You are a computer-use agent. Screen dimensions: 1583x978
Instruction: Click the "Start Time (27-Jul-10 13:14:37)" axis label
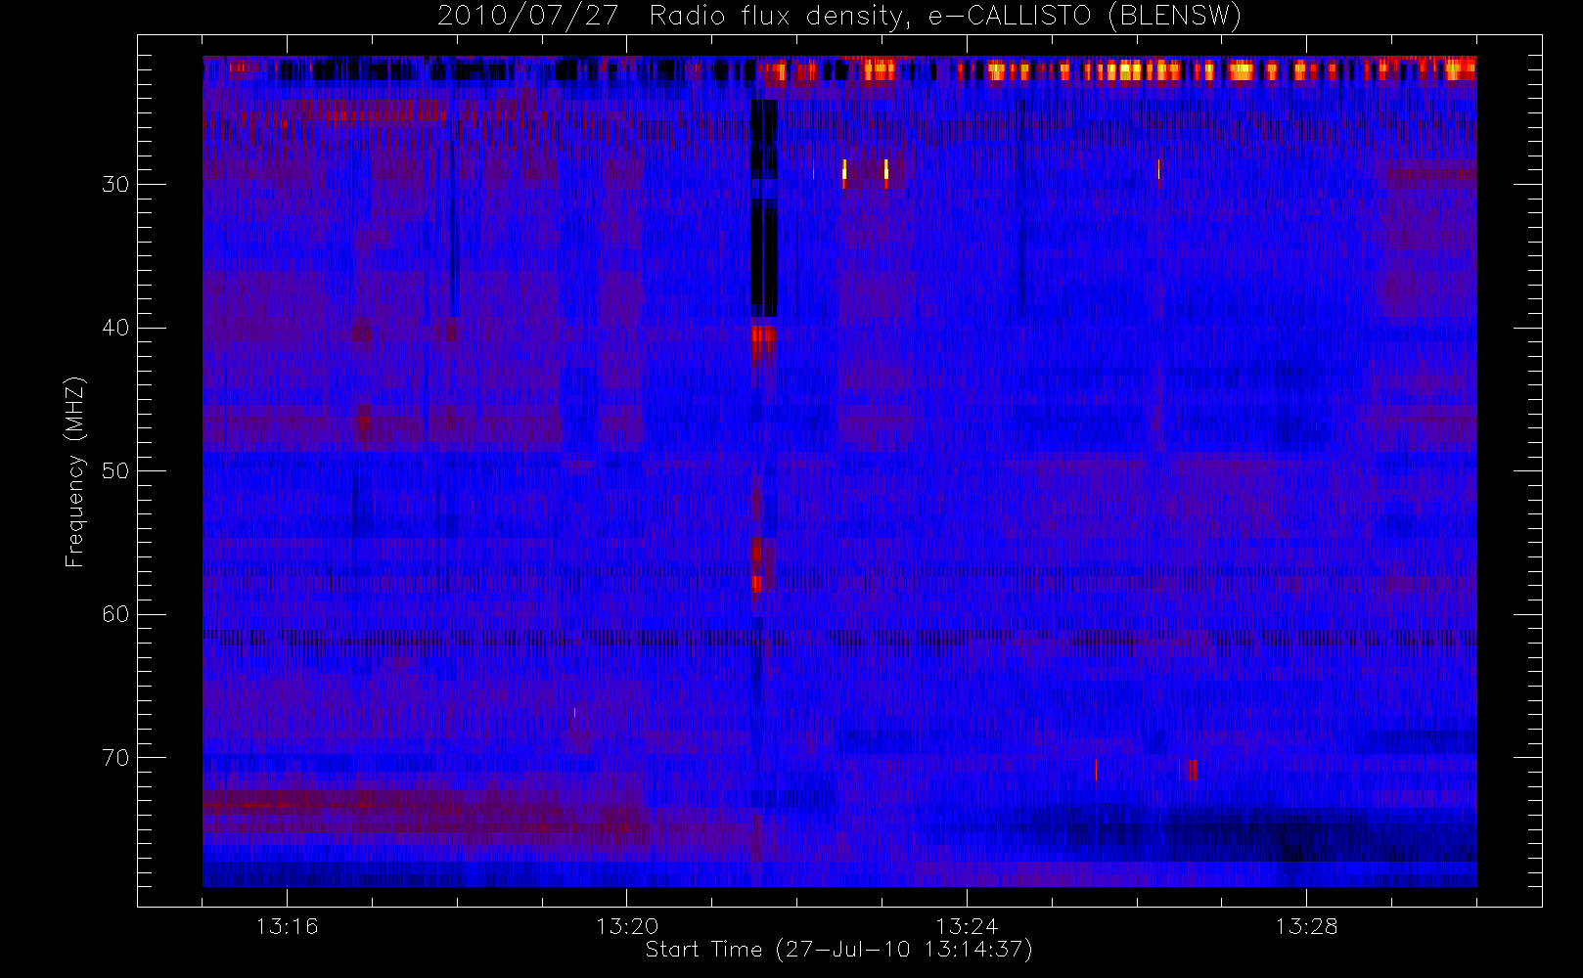(839, 950)
